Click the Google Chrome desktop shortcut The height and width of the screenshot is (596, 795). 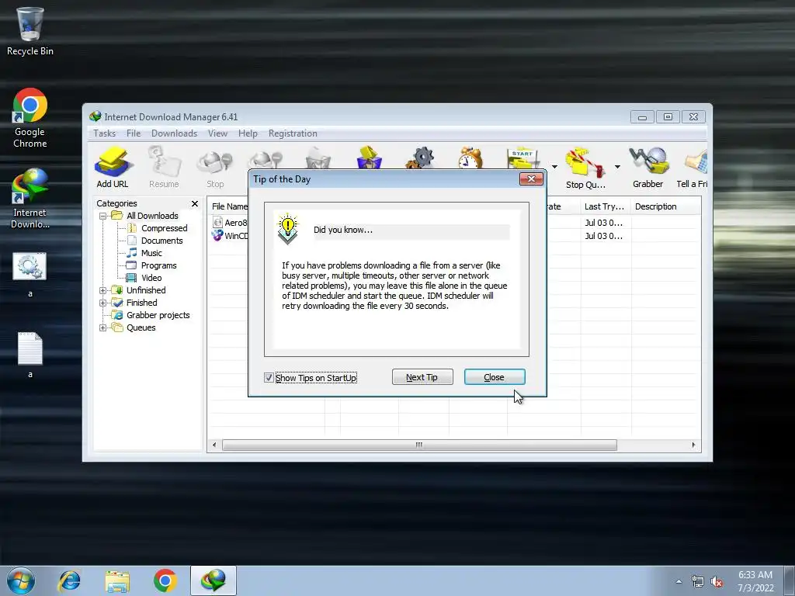(x=30, y=118)
